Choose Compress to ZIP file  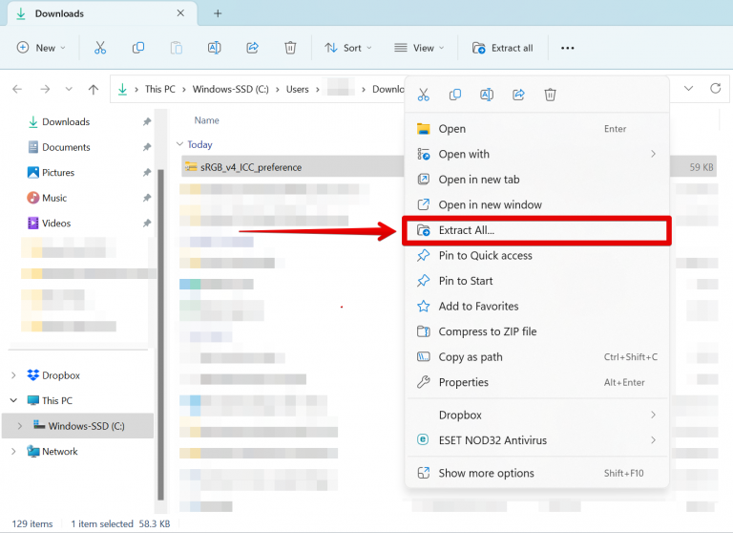[x=487, y=331]
